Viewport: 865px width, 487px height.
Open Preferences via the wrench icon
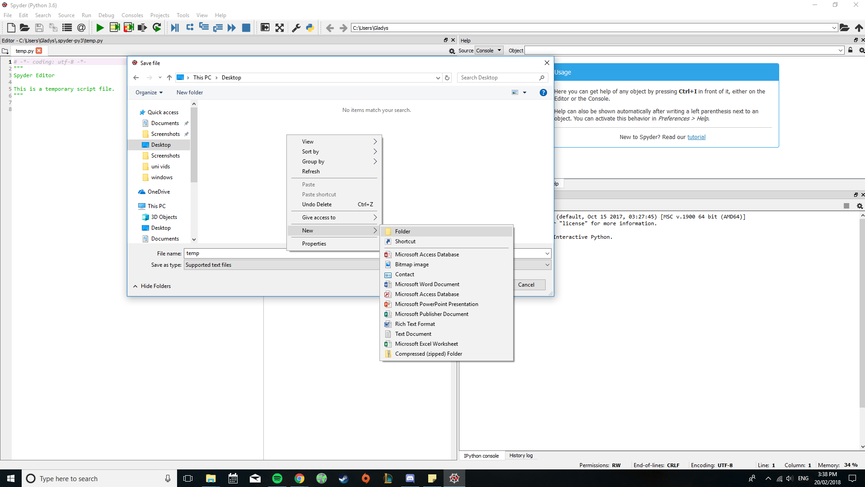(x=296, y=28)
